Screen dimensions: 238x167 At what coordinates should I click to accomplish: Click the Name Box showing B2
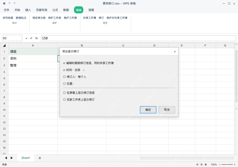pos(12,38)
